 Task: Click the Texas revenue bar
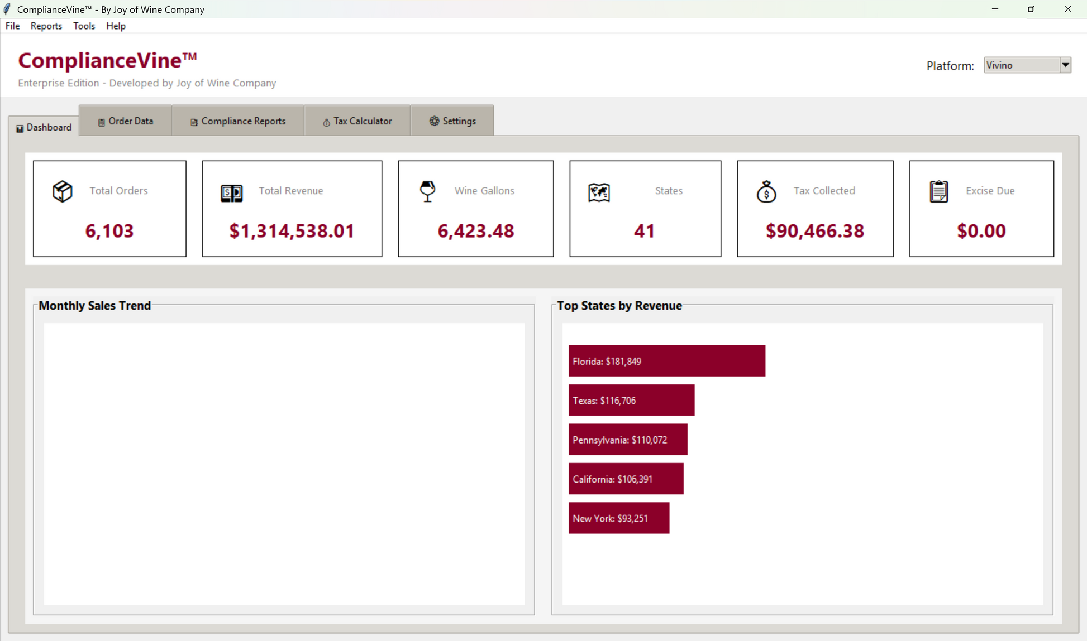[631, 400]
